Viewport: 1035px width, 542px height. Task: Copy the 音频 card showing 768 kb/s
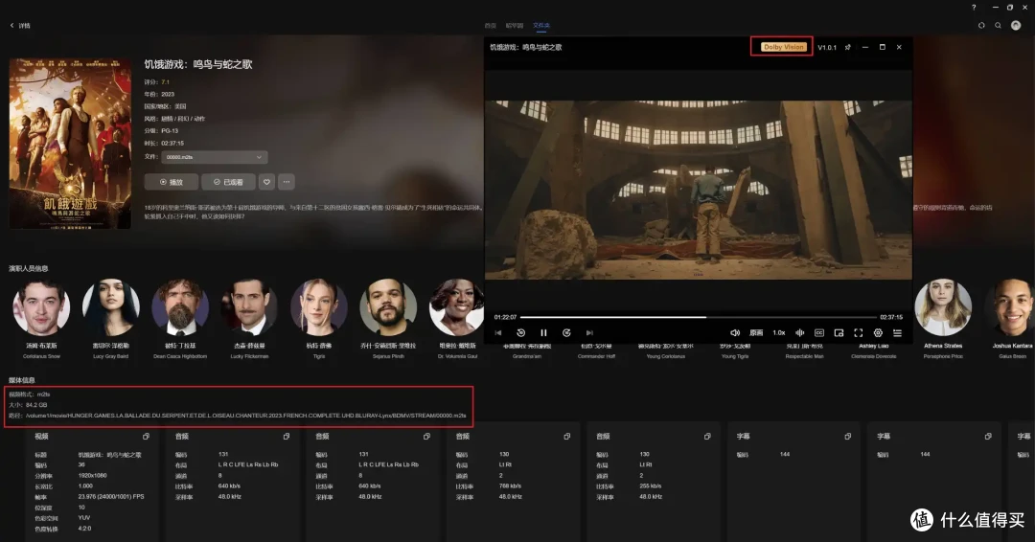tap(567, 437)
